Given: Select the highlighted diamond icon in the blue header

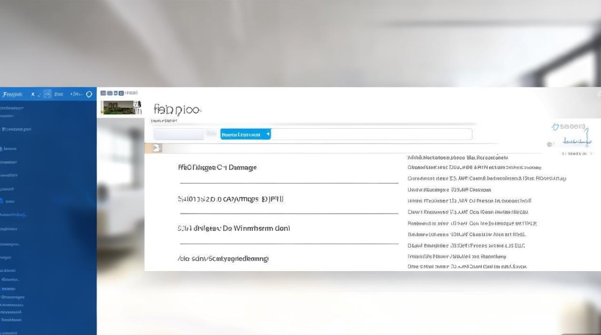Looking at the screenshot, I should coord(47,94).
